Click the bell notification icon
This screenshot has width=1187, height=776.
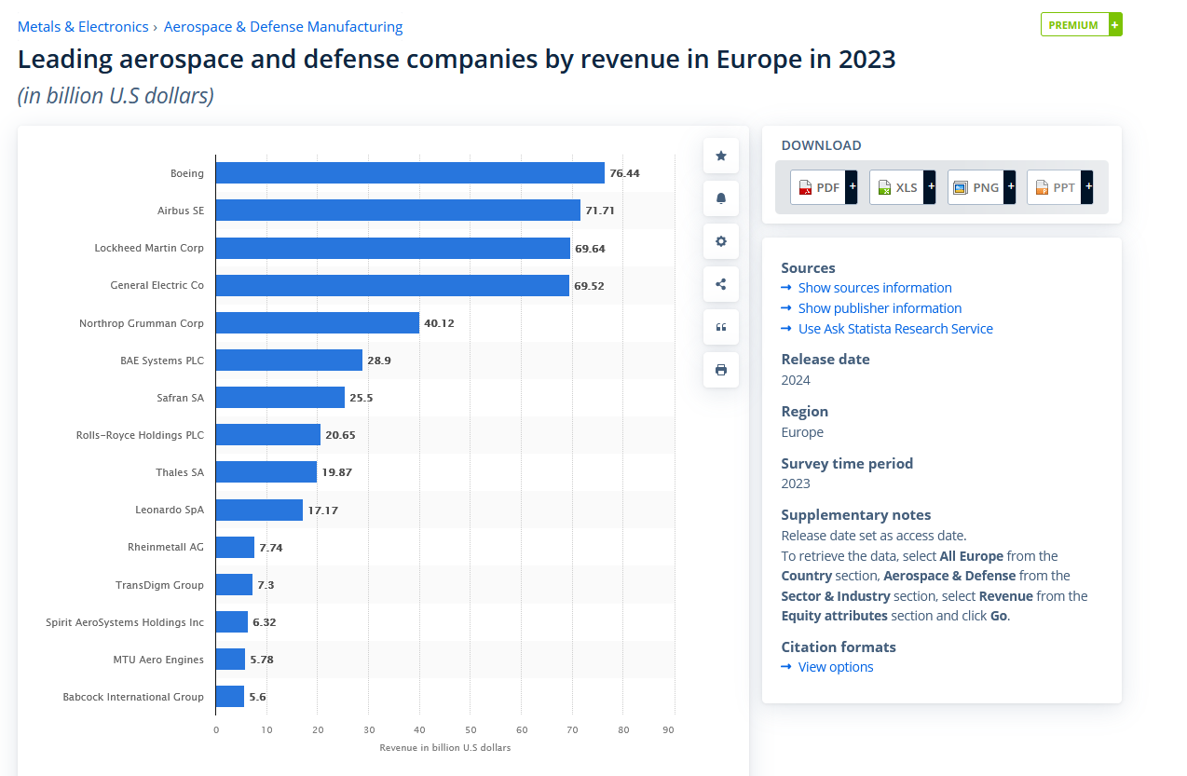point(720,198)
